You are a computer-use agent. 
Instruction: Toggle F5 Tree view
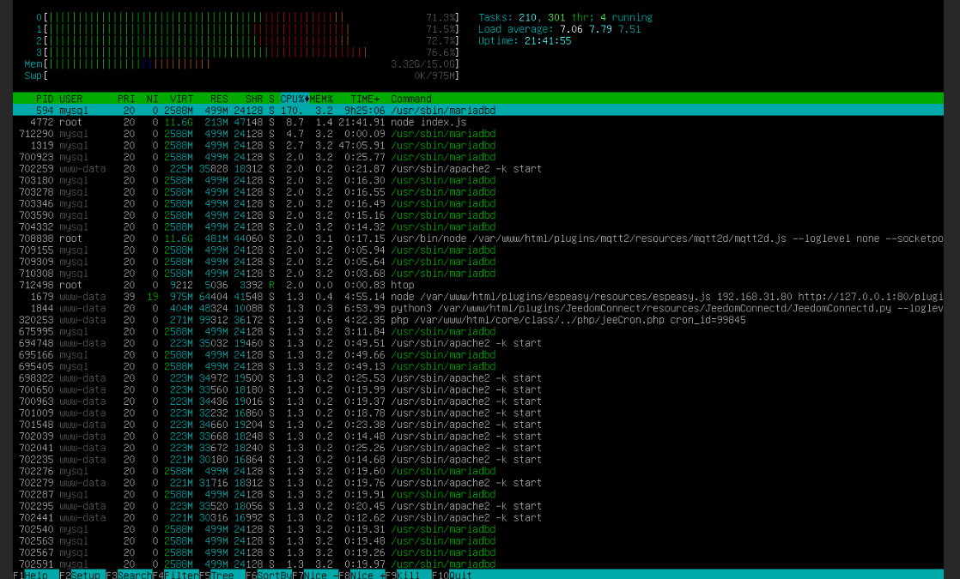[x=222, y=574]
